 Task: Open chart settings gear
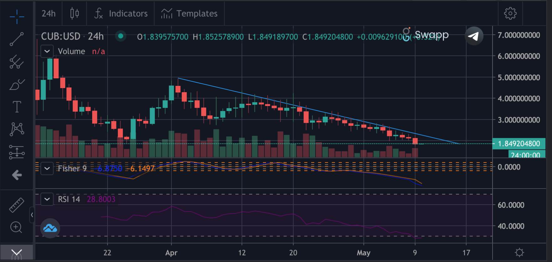click(510, 13)
